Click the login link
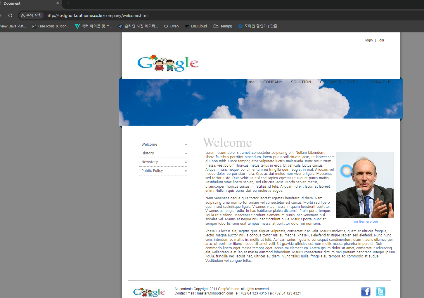This screenshot has width=424, height=298. pos(369,40)
